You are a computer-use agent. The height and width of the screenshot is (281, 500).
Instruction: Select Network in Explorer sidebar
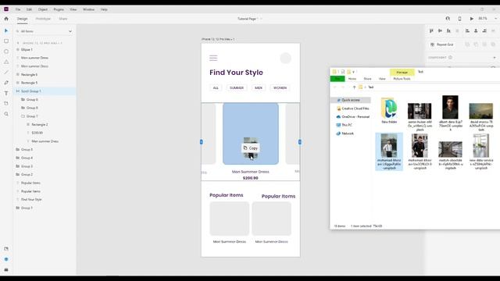345,133
